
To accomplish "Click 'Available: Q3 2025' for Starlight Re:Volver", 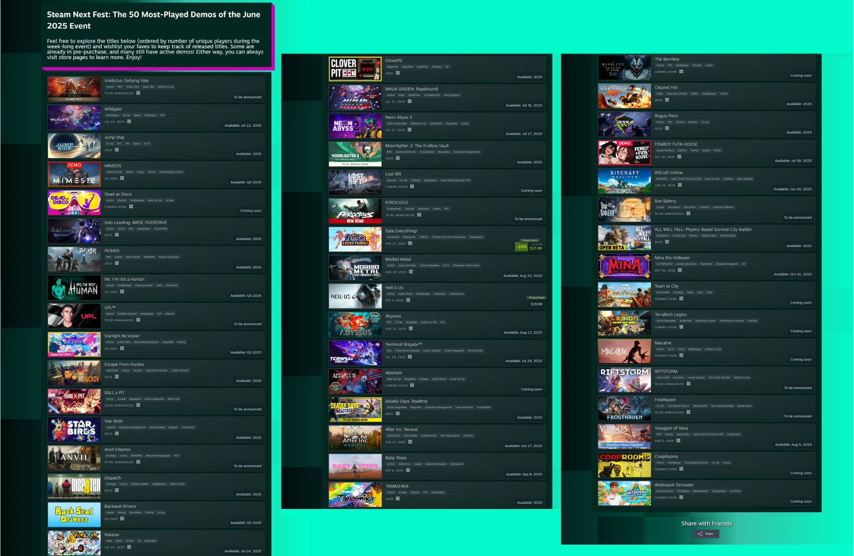I will [x=246, y=352].
